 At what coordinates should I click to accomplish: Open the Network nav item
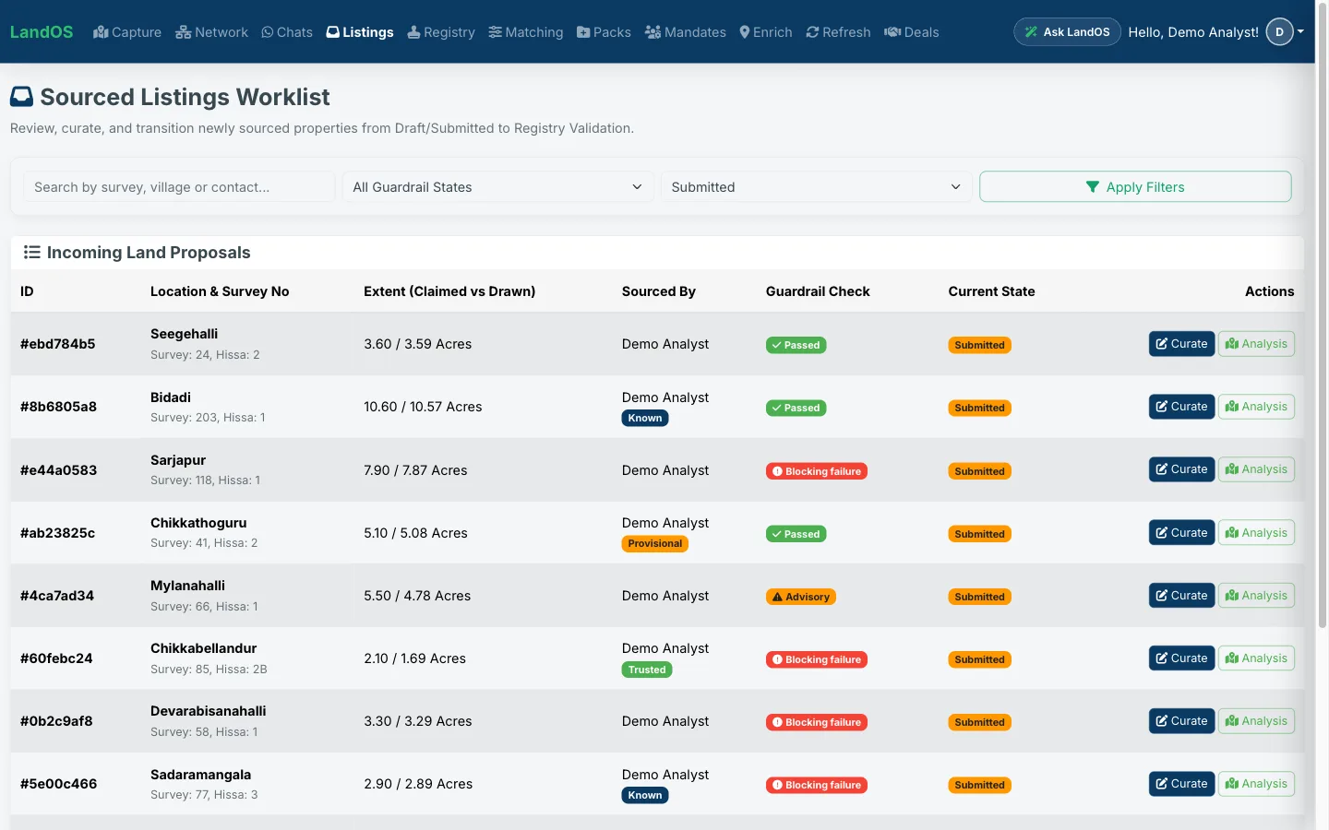click(211, 32)
